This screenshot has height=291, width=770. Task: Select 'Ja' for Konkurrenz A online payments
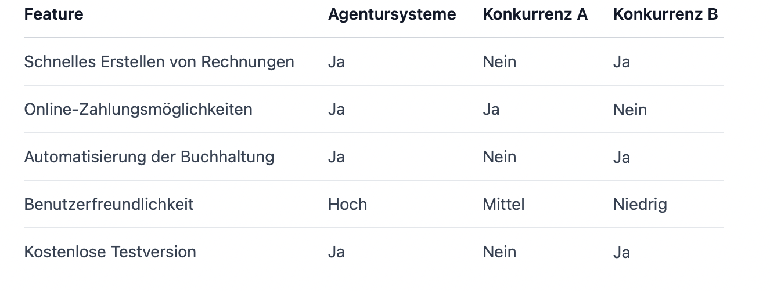491,110
